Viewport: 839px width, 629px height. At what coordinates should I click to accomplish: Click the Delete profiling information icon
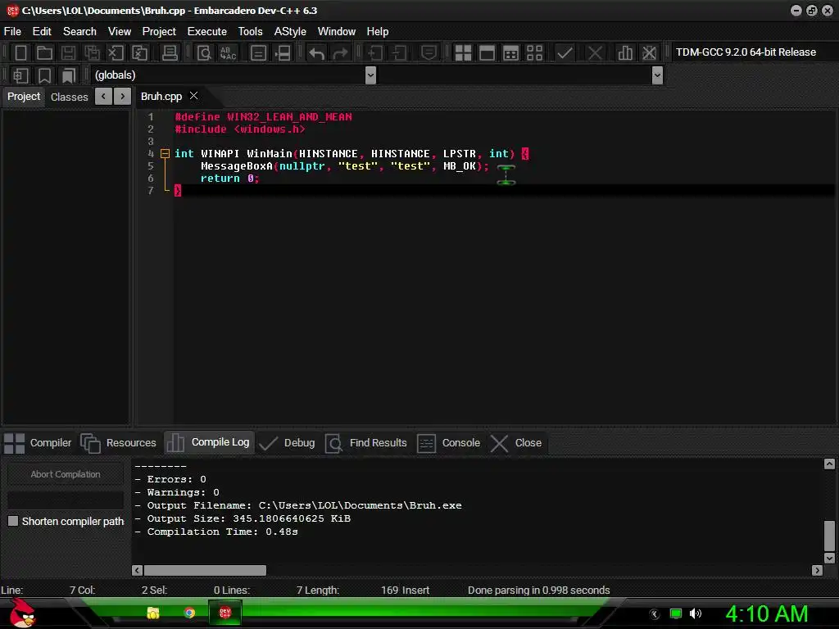(649, 53)
